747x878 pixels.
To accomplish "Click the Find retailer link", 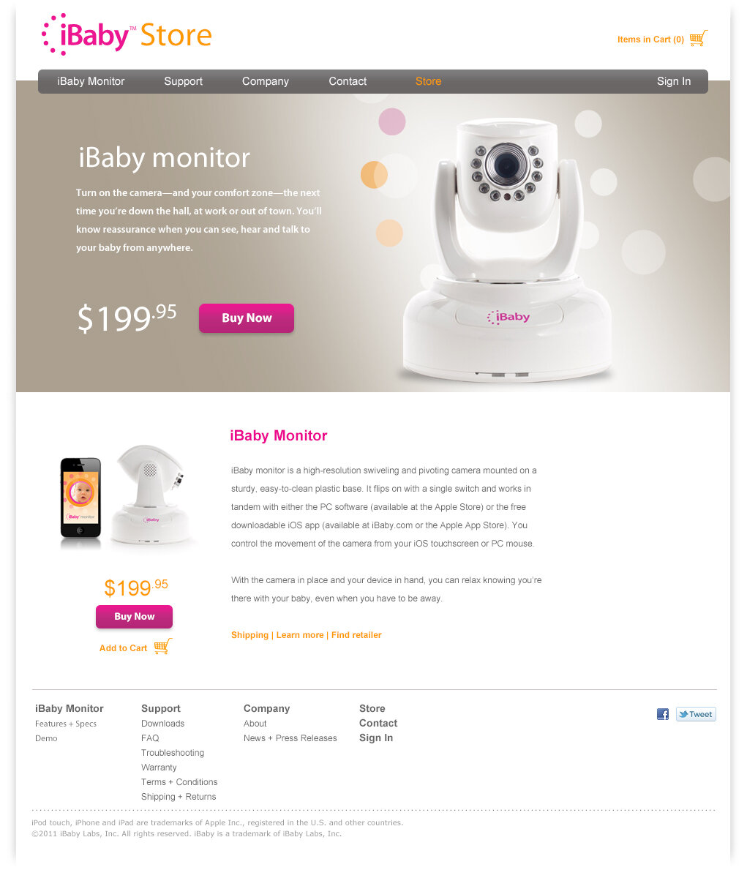I will (x=356, y=635).
